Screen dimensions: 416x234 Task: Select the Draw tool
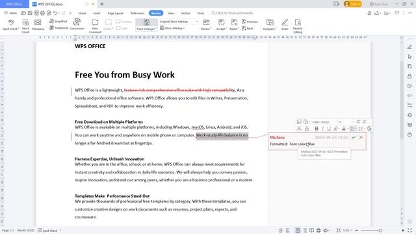(x=285, y=25)
